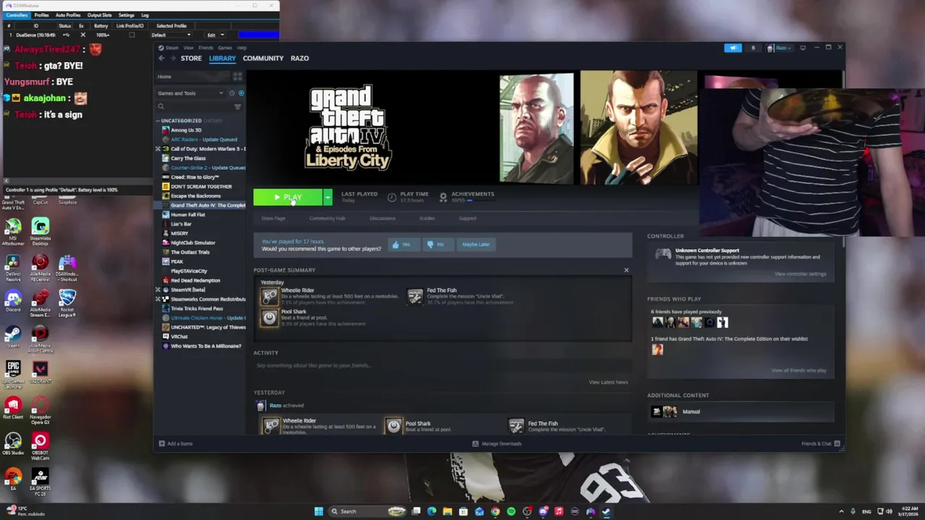Click the Pool Shark achievement icon in summary
925x520 pixels.
click(270, 317)
